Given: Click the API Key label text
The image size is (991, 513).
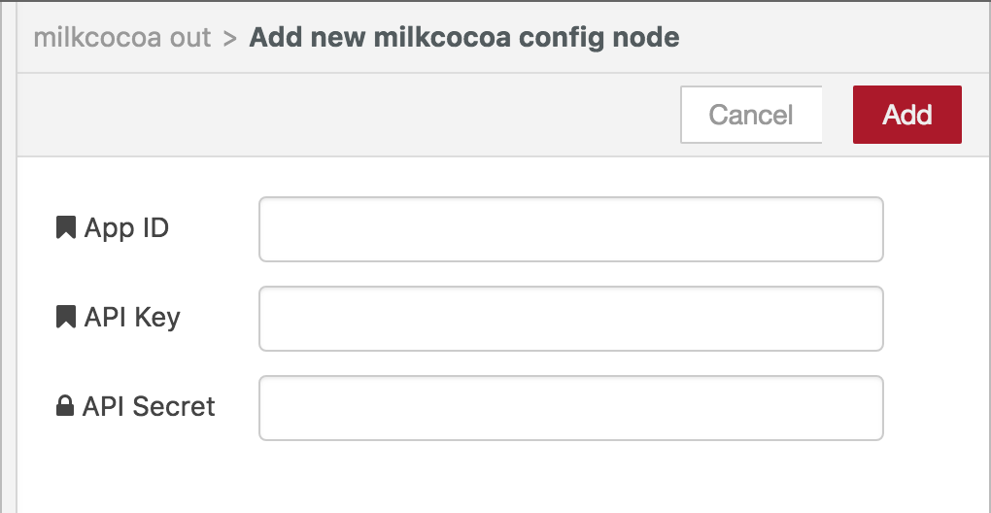Looking at the screenshot, I should click(132, 317).
